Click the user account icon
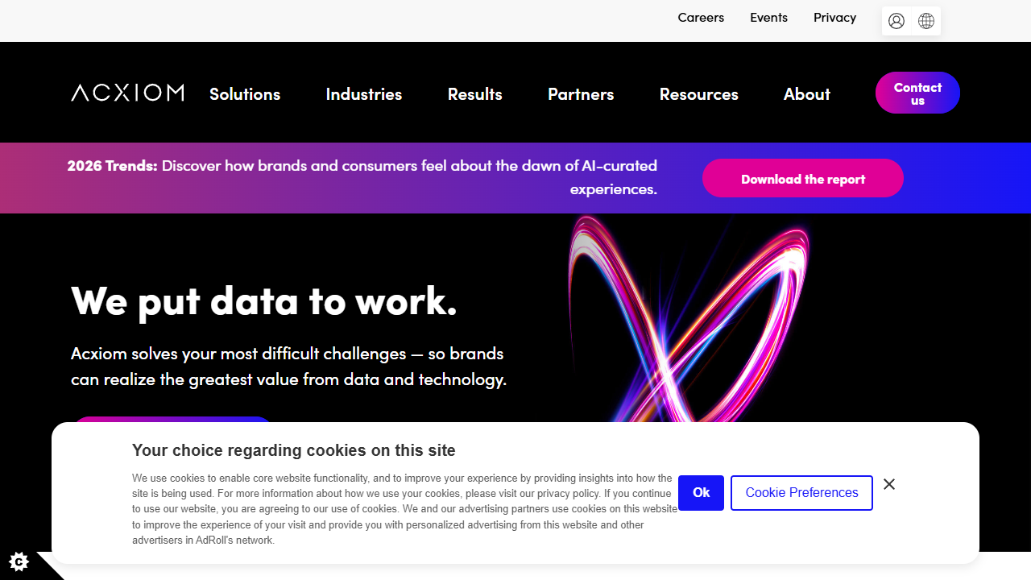This screenshot has height=580, width=1031. coord(896,21)
